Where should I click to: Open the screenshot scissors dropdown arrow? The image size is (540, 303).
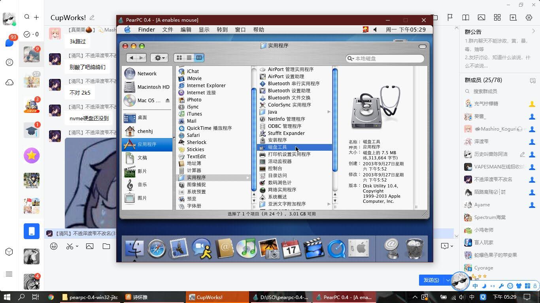point(77,246)
